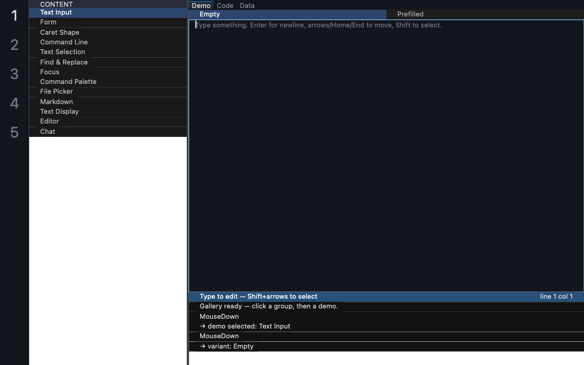The width and height of the screenshot is (584, 365).
Task: Switch to the Data tab
Action: [247, 5]
